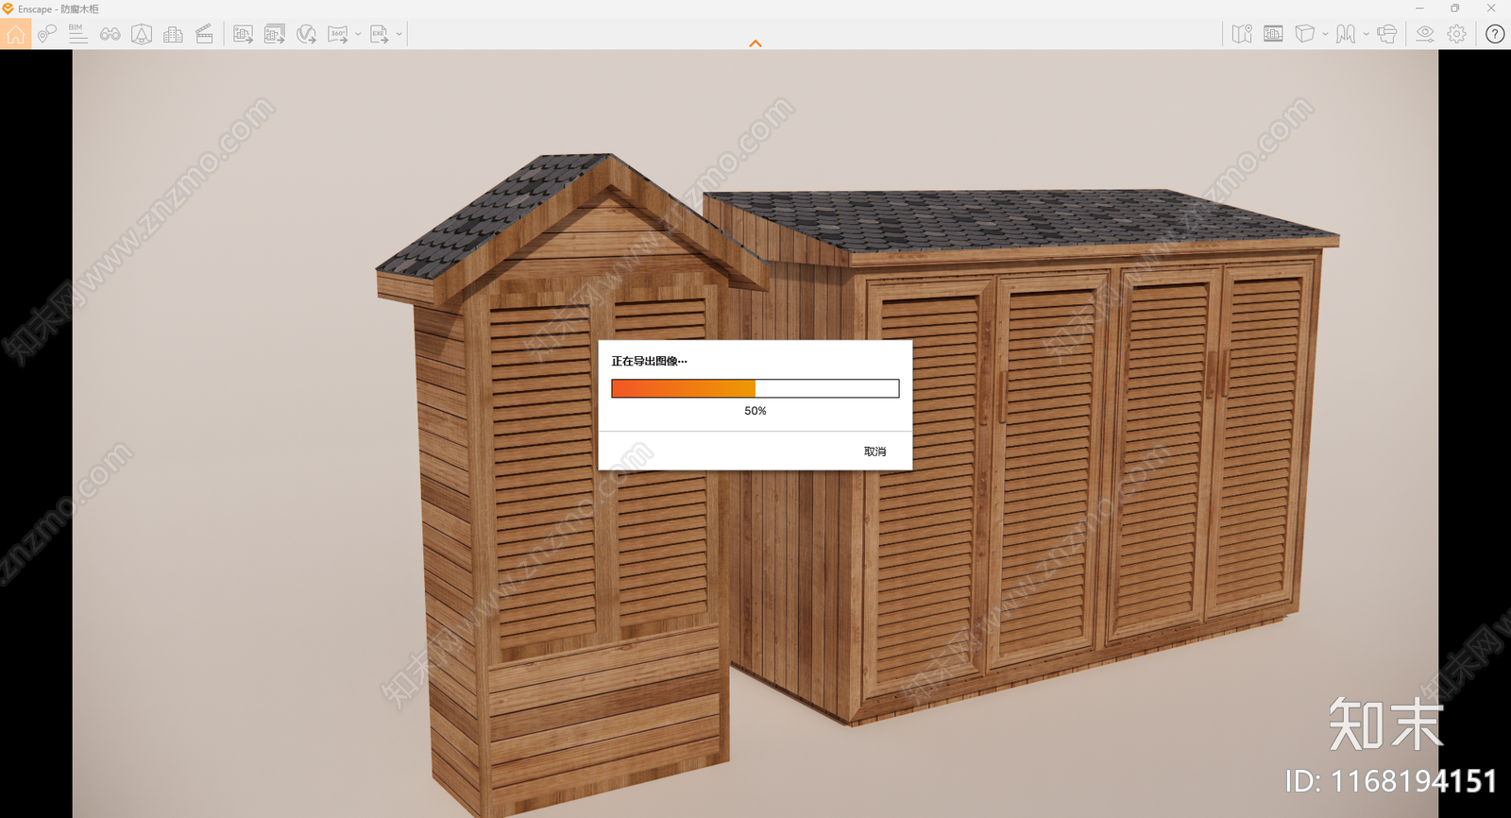The width and height of the screenshot is (1511, 818).
Task: Open the mini map icon
Action: (1242, 34)
